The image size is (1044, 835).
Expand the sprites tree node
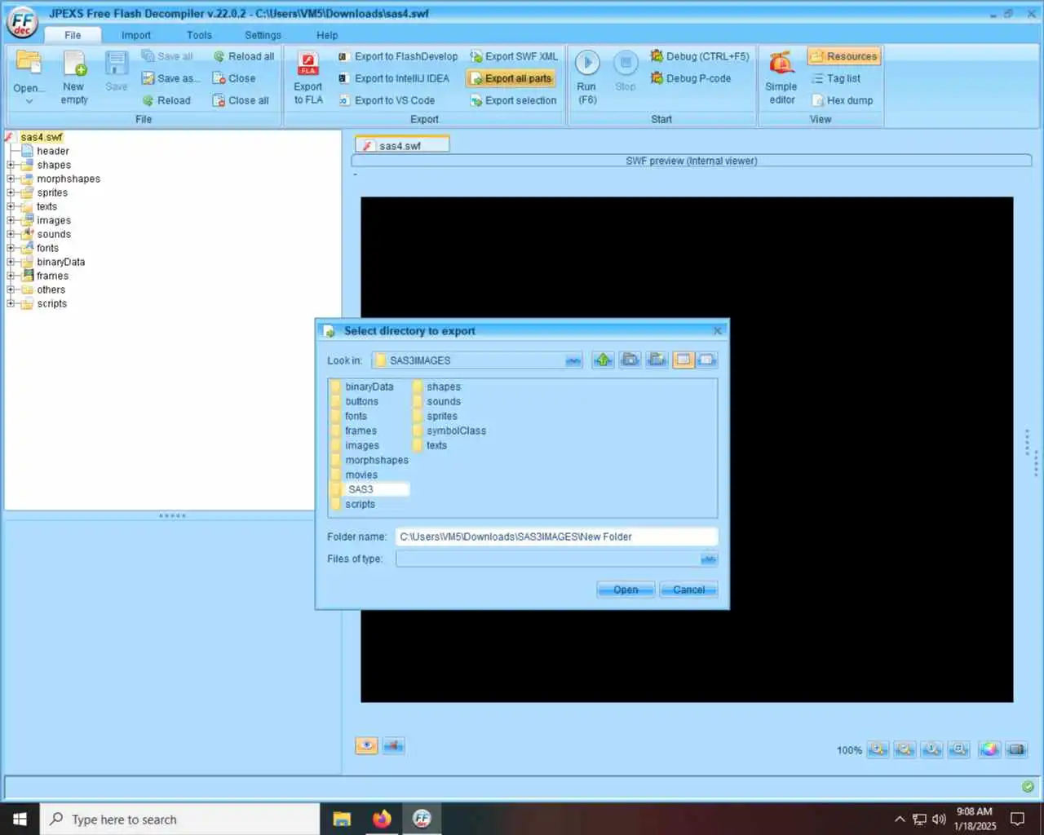tap(11, 192)
